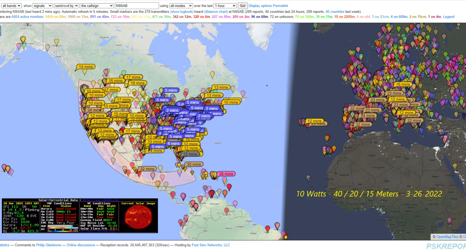Open the Permalink link

point(280,6)
